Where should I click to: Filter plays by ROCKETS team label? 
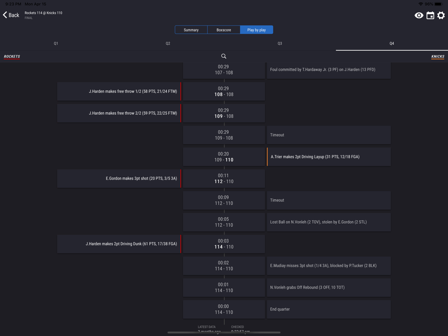[x=12, y=56]
